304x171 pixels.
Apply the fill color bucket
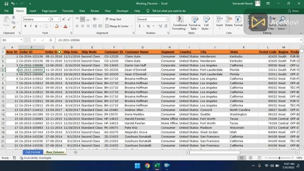(57, 26)
